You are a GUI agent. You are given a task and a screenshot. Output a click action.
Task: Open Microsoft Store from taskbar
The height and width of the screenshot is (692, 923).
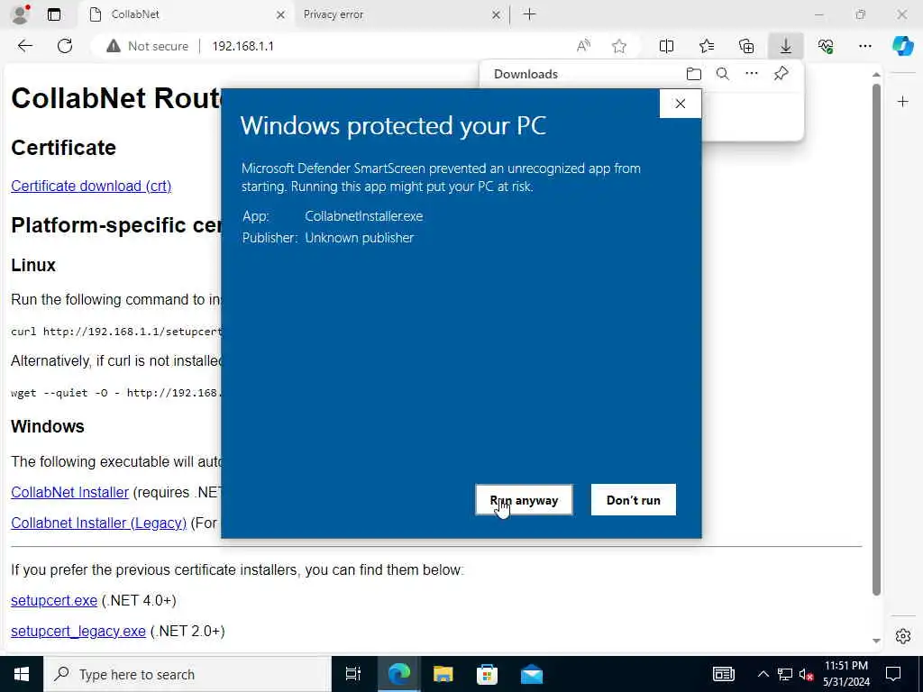(487, 674)
